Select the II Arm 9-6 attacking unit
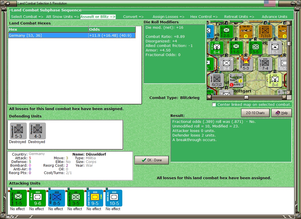 pyautogui.click(x=37, y=198)
